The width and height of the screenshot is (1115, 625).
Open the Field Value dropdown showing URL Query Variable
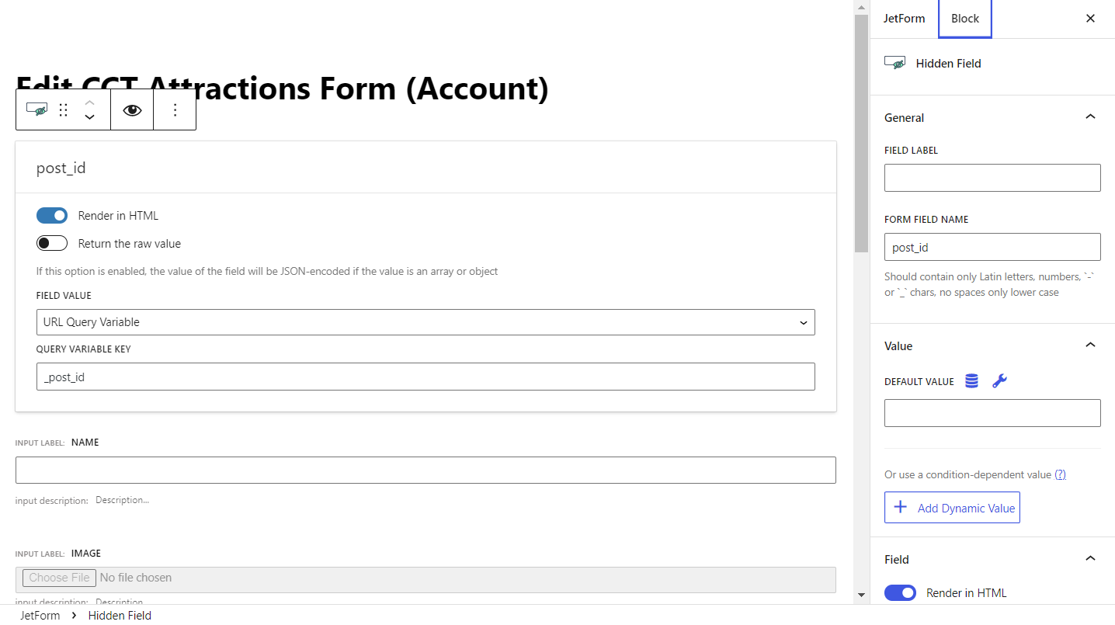pos(426,322)
